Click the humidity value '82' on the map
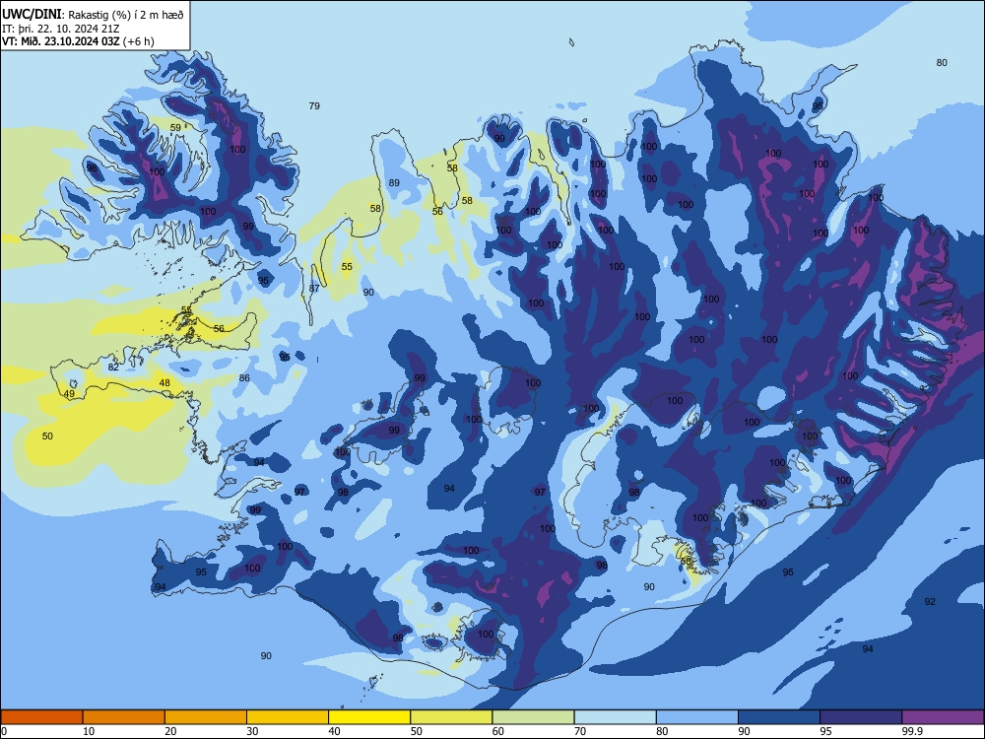Image resolution: width=985 pixels, height=739 pixels. click(x=113, y=367)
